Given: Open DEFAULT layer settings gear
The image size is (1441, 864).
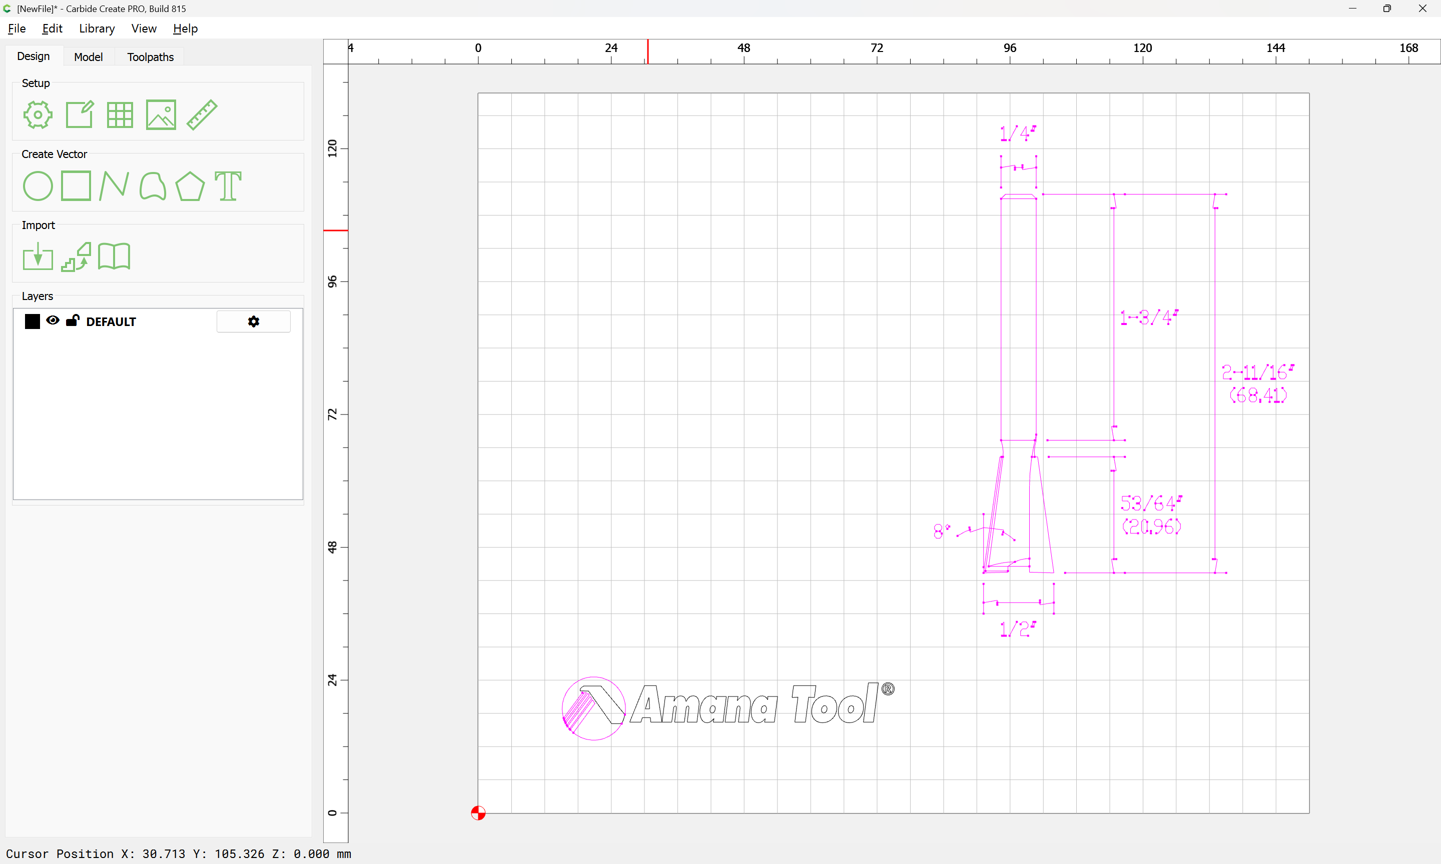Looking at the screenshot, I should 253,321.
